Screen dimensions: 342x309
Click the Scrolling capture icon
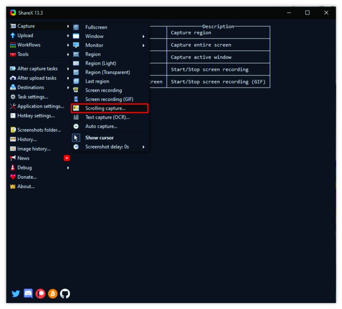(76, 108)
